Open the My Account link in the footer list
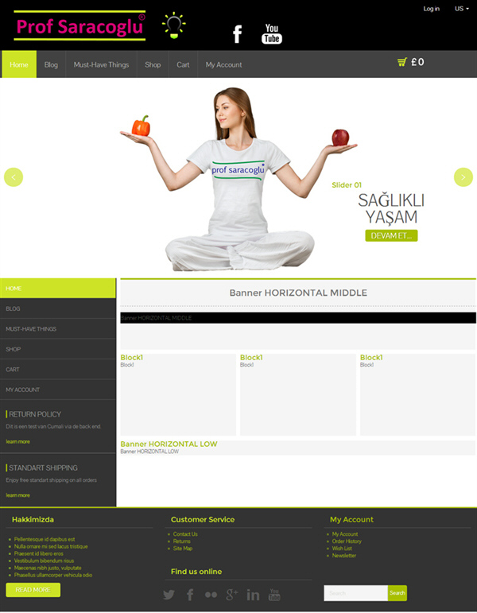This screenshot has height=613, width=477. [x=345, y=534]
